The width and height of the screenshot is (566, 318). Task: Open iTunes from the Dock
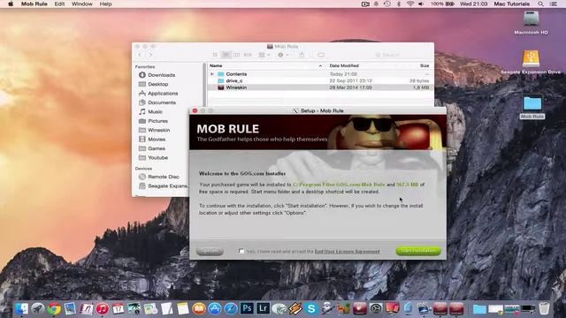point(103,308)
